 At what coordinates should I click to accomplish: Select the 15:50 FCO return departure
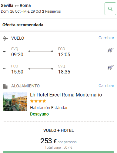point(17,72)
